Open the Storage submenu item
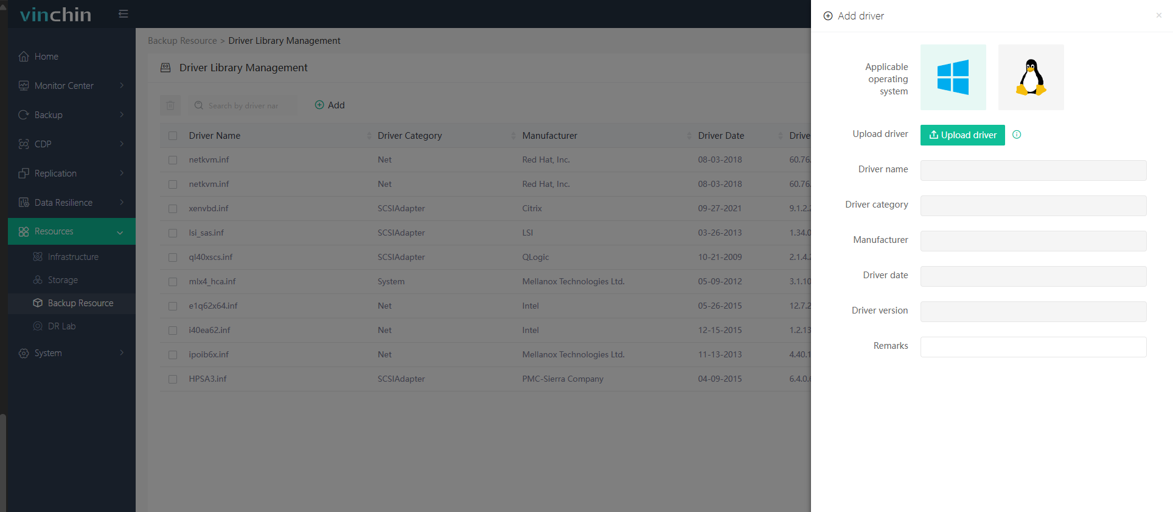1173x512 pixels. [x=63, y=280]
